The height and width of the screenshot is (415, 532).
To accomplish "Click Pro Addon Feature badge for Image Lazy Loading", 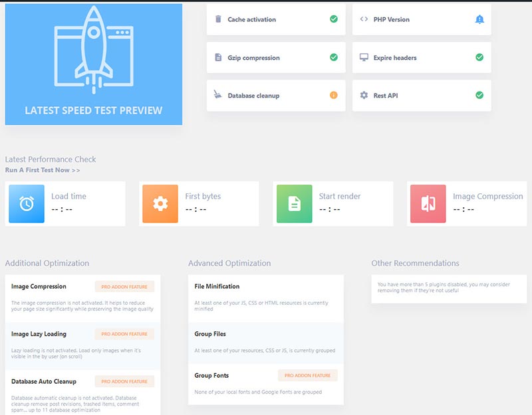I will [124, 334].
